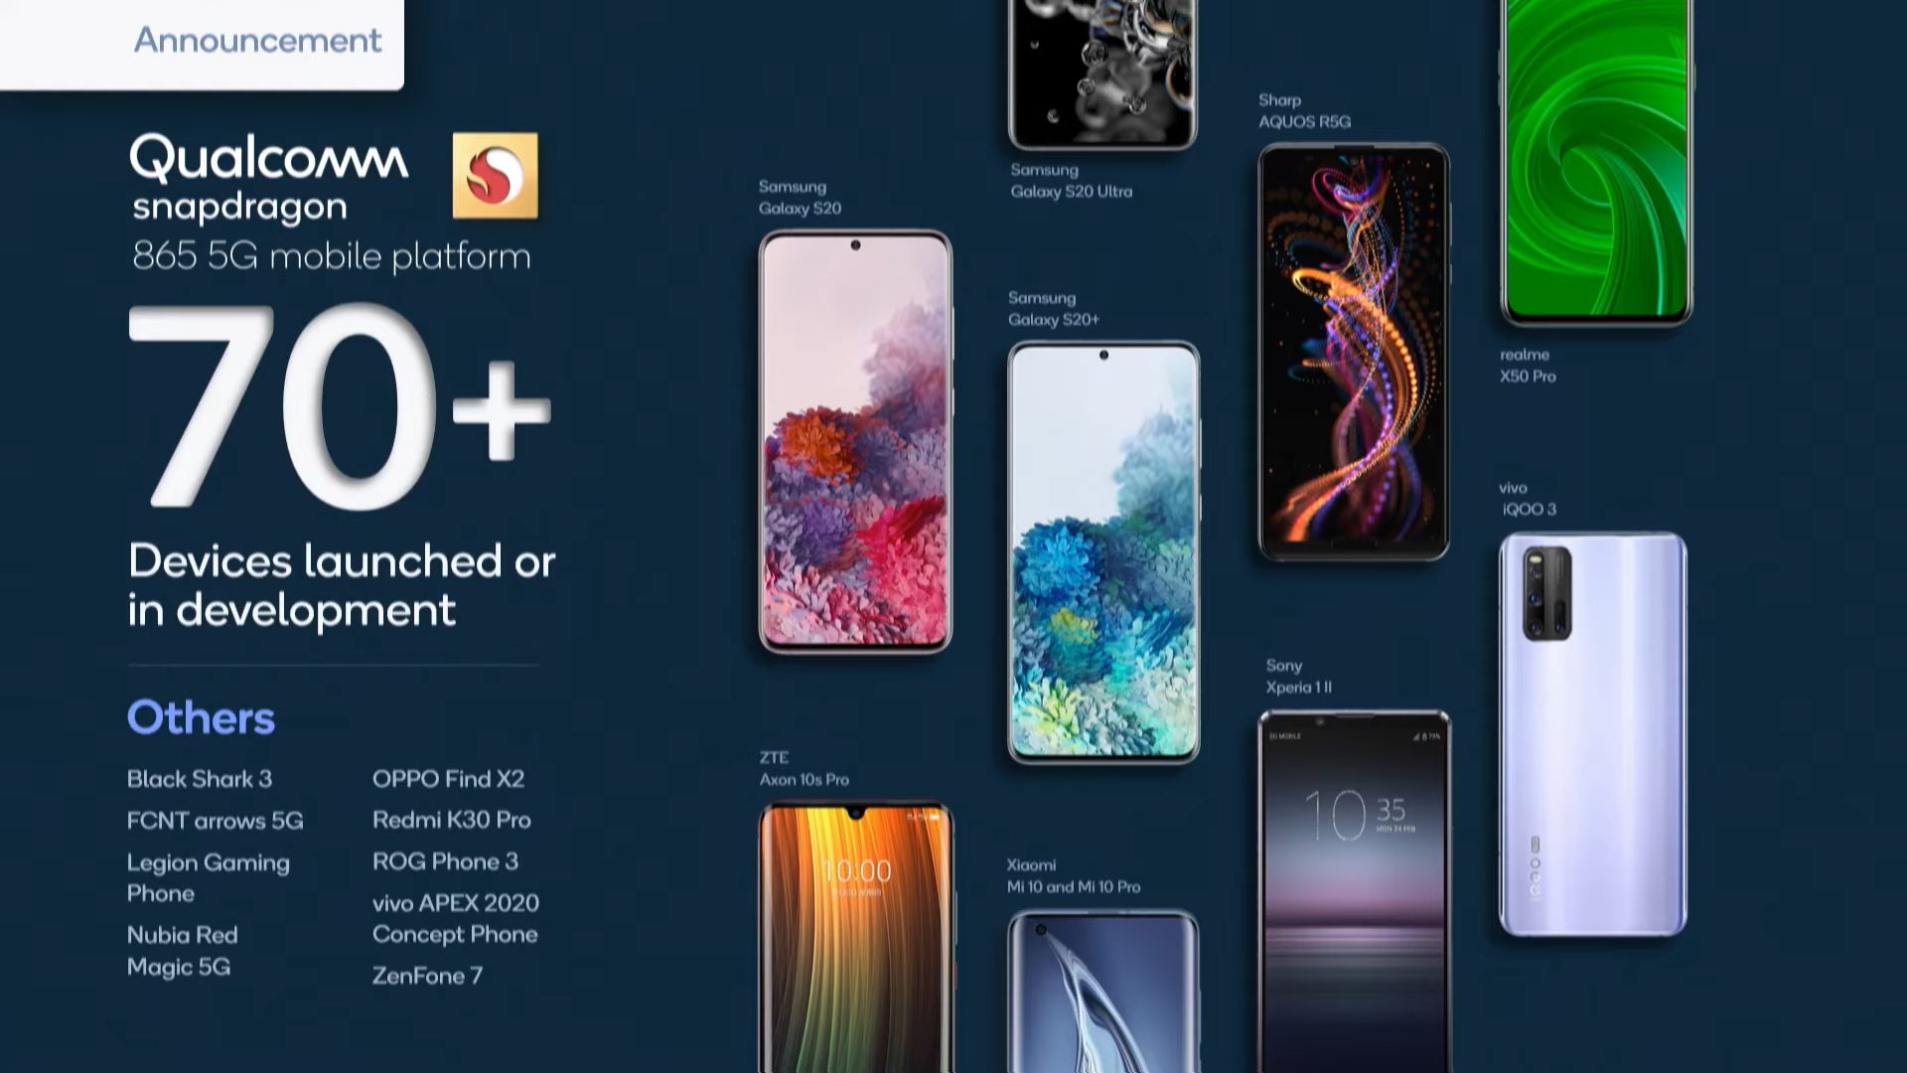This screenshot has height=1073, width=1907.
Task: Expand the Others device list section
Action: (x=203, y=718)
